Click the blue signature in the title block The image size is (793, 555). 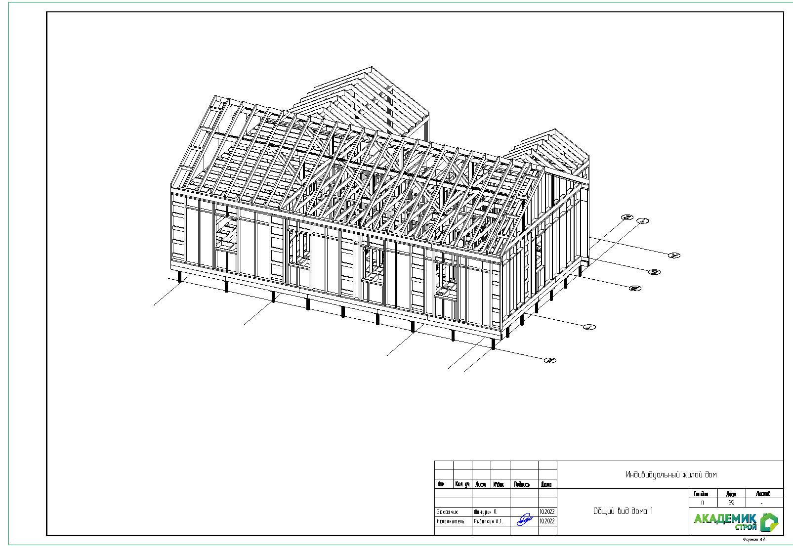pos(524,520)
